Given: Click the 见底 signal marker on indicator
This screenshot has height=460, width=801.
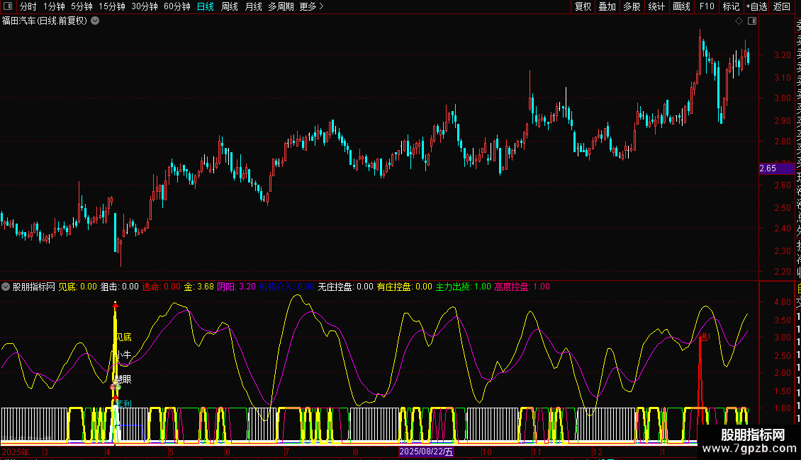Looking at the screenshot, I should (x=123, y=338).
